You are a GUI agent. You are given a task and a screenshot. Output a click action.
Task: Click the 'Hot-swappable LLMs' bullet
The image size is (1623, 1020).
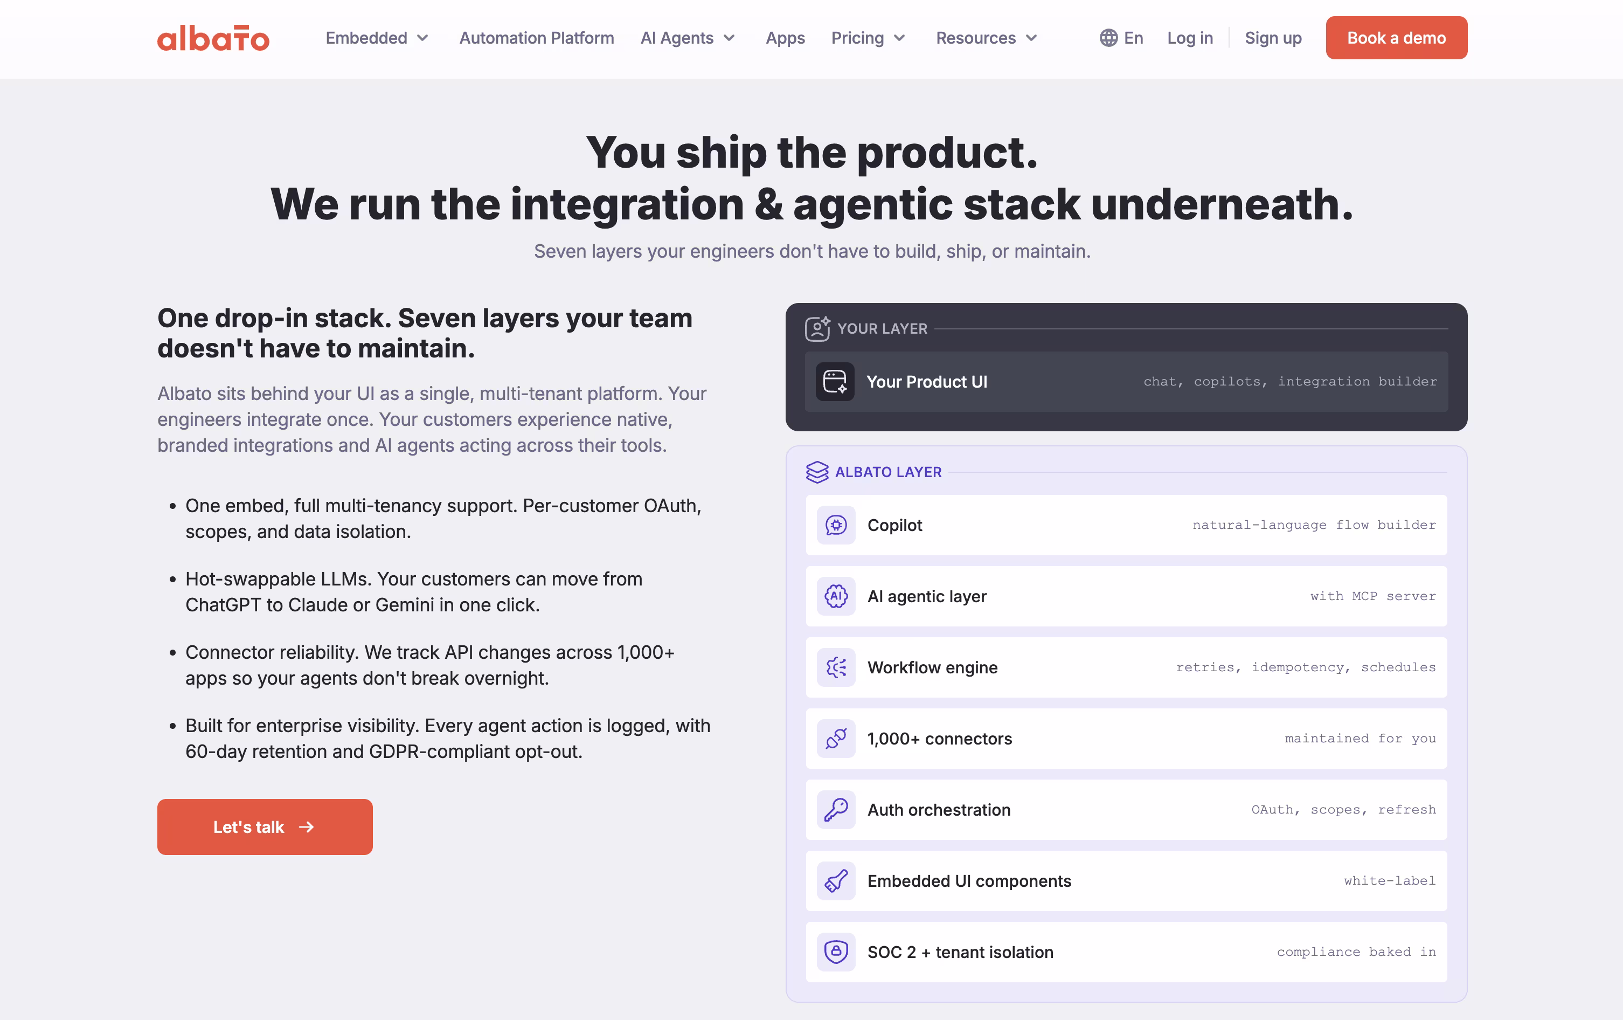point(414,592)
